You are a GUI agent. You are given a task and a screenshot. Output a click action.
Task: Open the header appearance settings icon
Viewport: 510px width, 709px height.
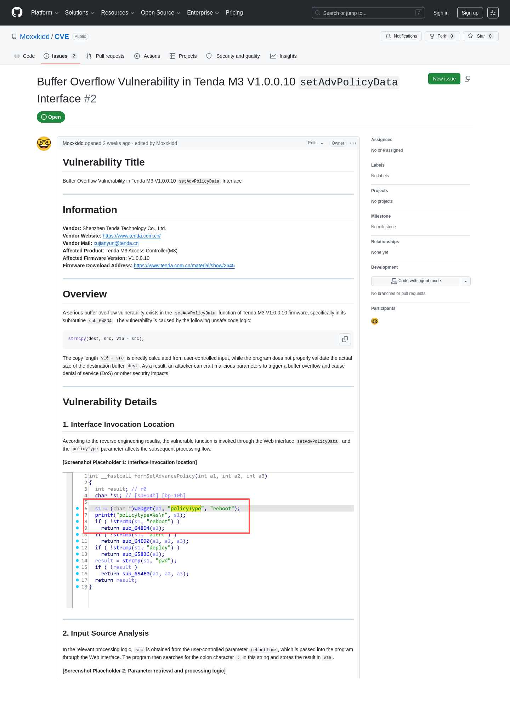(x=493, y=13)
